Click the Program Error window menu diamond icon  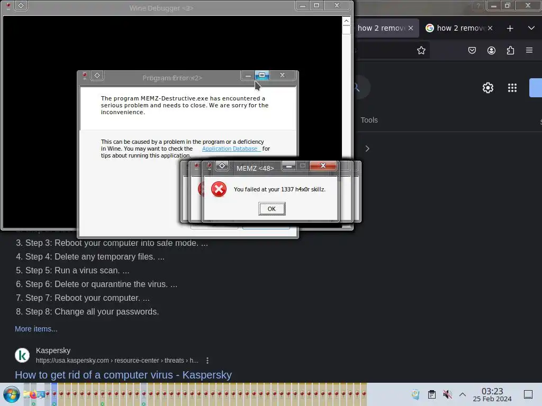97,76
